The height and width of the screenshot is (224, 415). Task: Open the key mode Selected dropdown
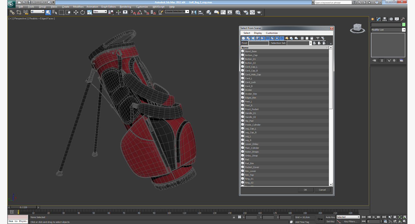pyautogui.click(x=348, y=217)
